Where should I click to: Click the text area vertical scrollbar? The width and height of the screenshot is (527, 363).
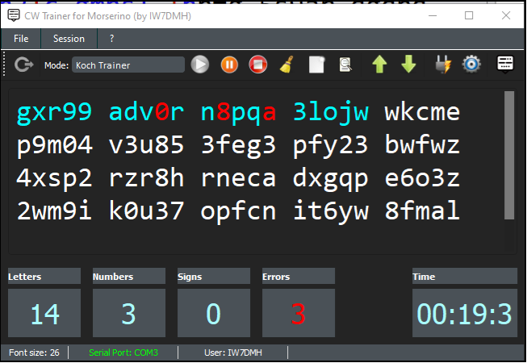click(x=509, y=155)
